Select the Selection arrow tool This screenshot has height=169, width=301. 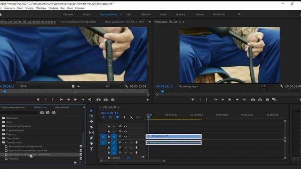coord(91,111)
